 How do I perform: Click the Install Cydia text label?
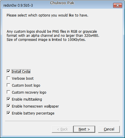(x=21, y=72)
